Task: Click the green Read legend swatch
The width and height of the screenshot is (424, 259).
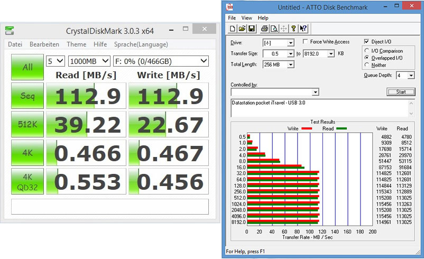Action: pyautogui.click(x=341, y=128)
